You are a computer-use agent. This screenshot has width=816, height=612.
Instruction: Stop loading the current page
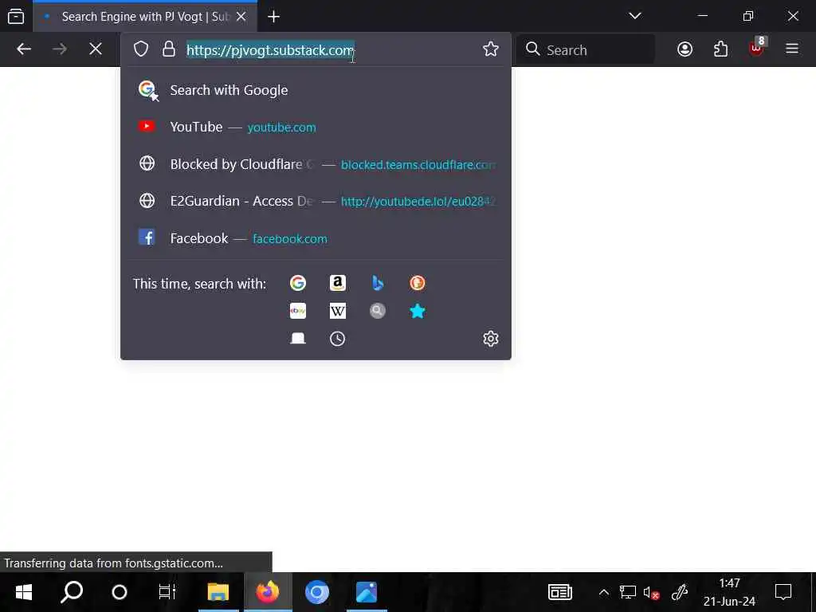tap(96, 49)
